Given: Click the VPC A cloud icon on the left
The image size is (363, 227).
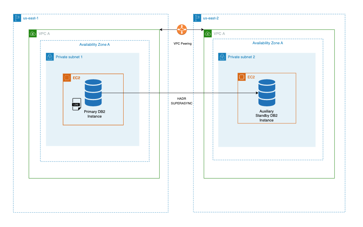Looking at the screenshot, I should [32, 34].
